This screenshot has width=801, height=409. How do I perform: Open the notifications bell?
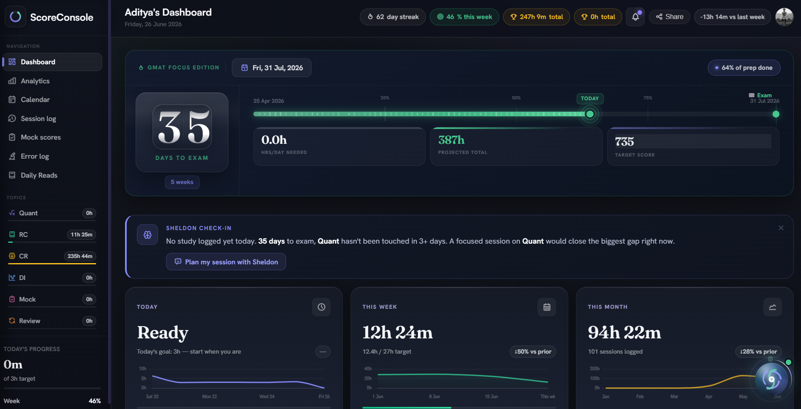pyautogui.click(x=635, y=17)
